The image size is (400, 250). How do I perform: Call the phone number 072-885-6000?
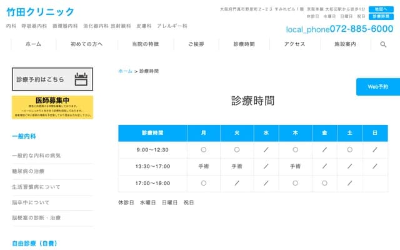point(339,29)
